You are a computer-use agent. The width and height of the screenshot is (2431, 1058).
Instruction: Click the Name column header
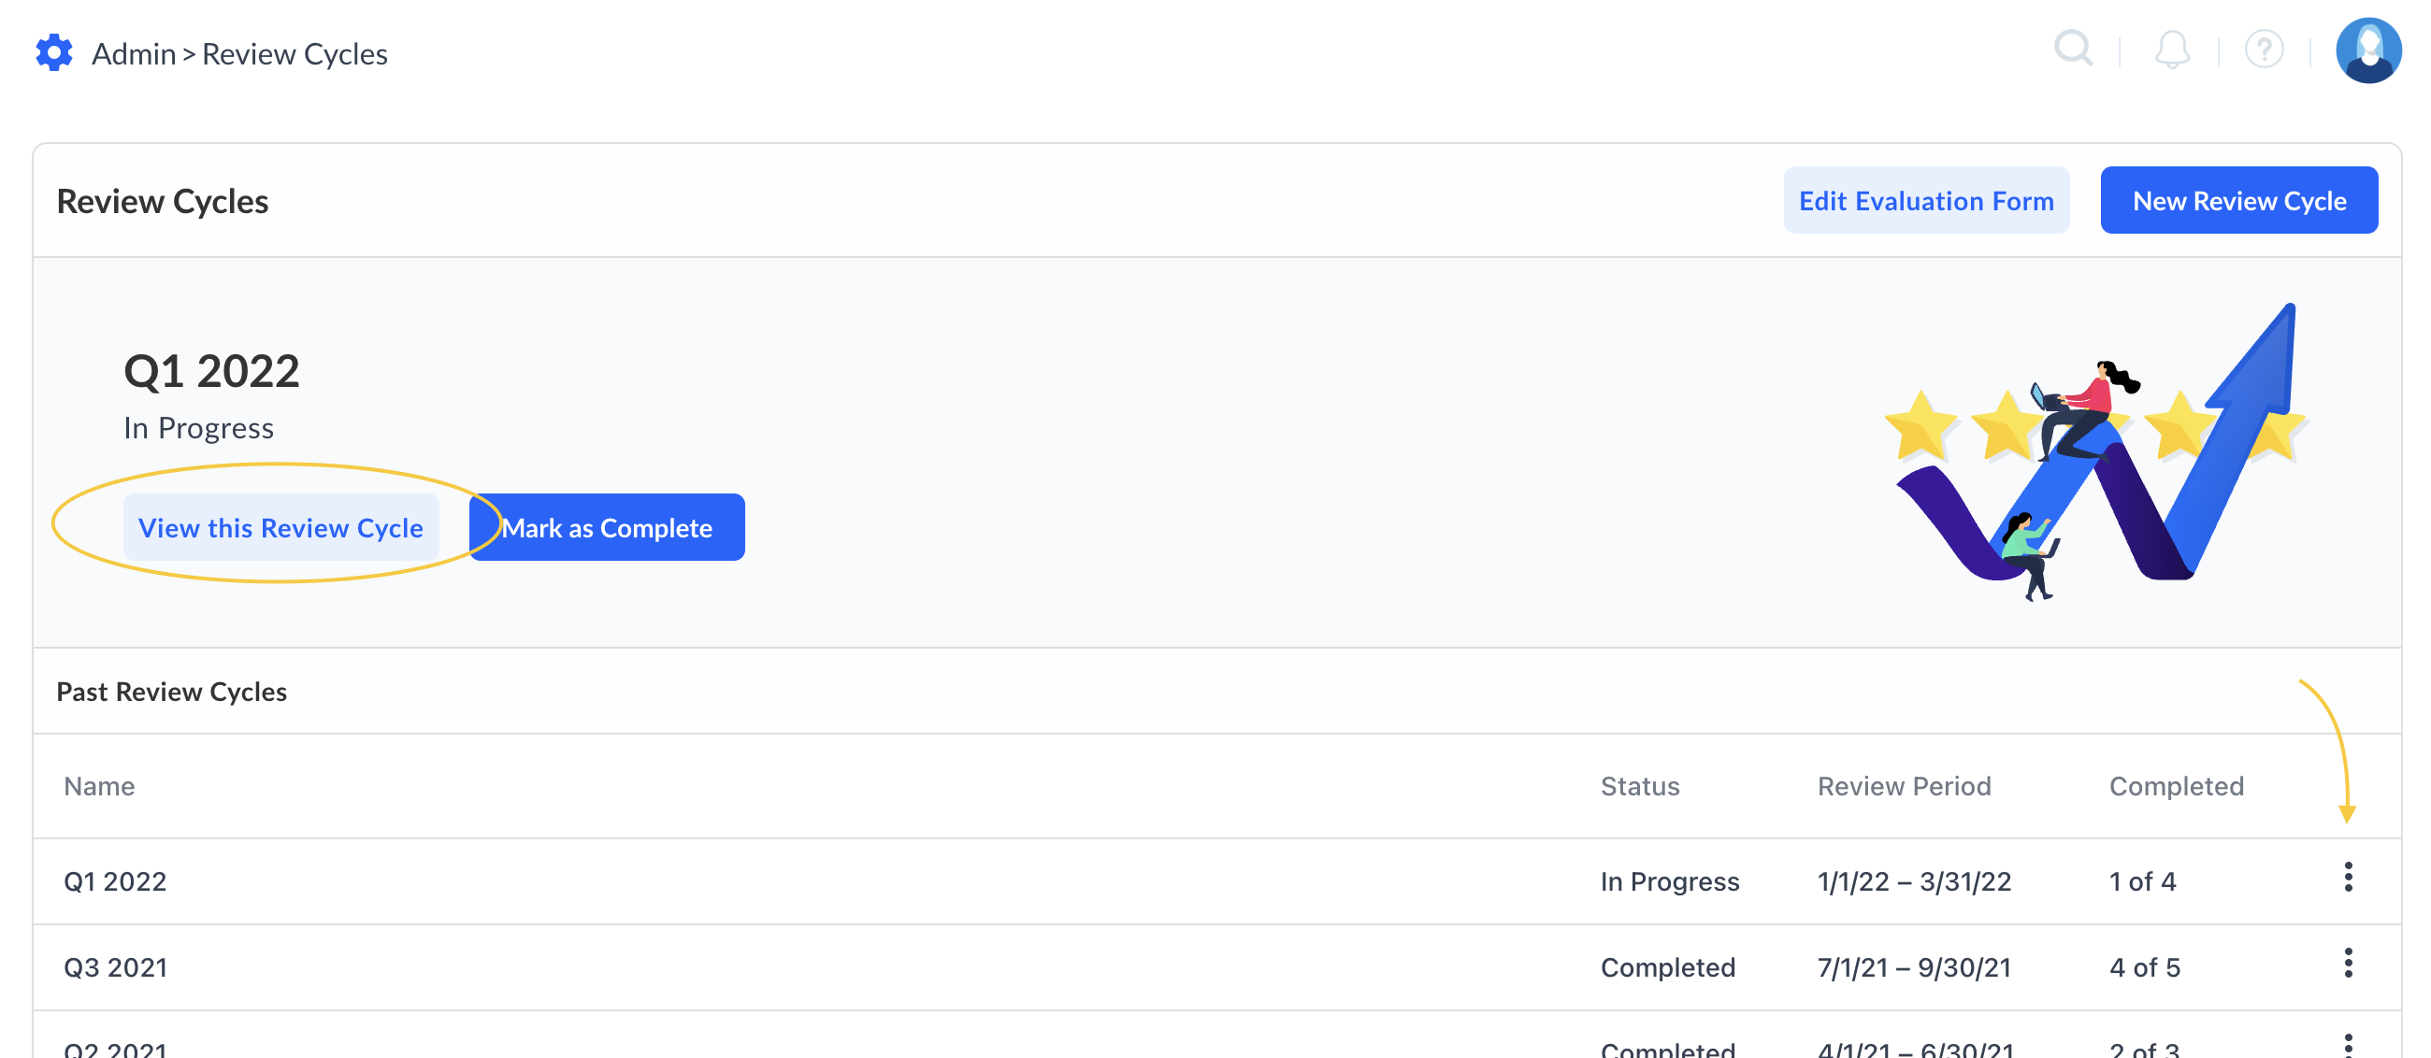(99, 786)
